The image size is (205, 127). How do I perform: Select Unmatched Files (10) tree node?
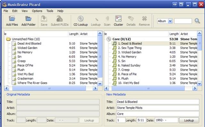(x=26, y=39)
